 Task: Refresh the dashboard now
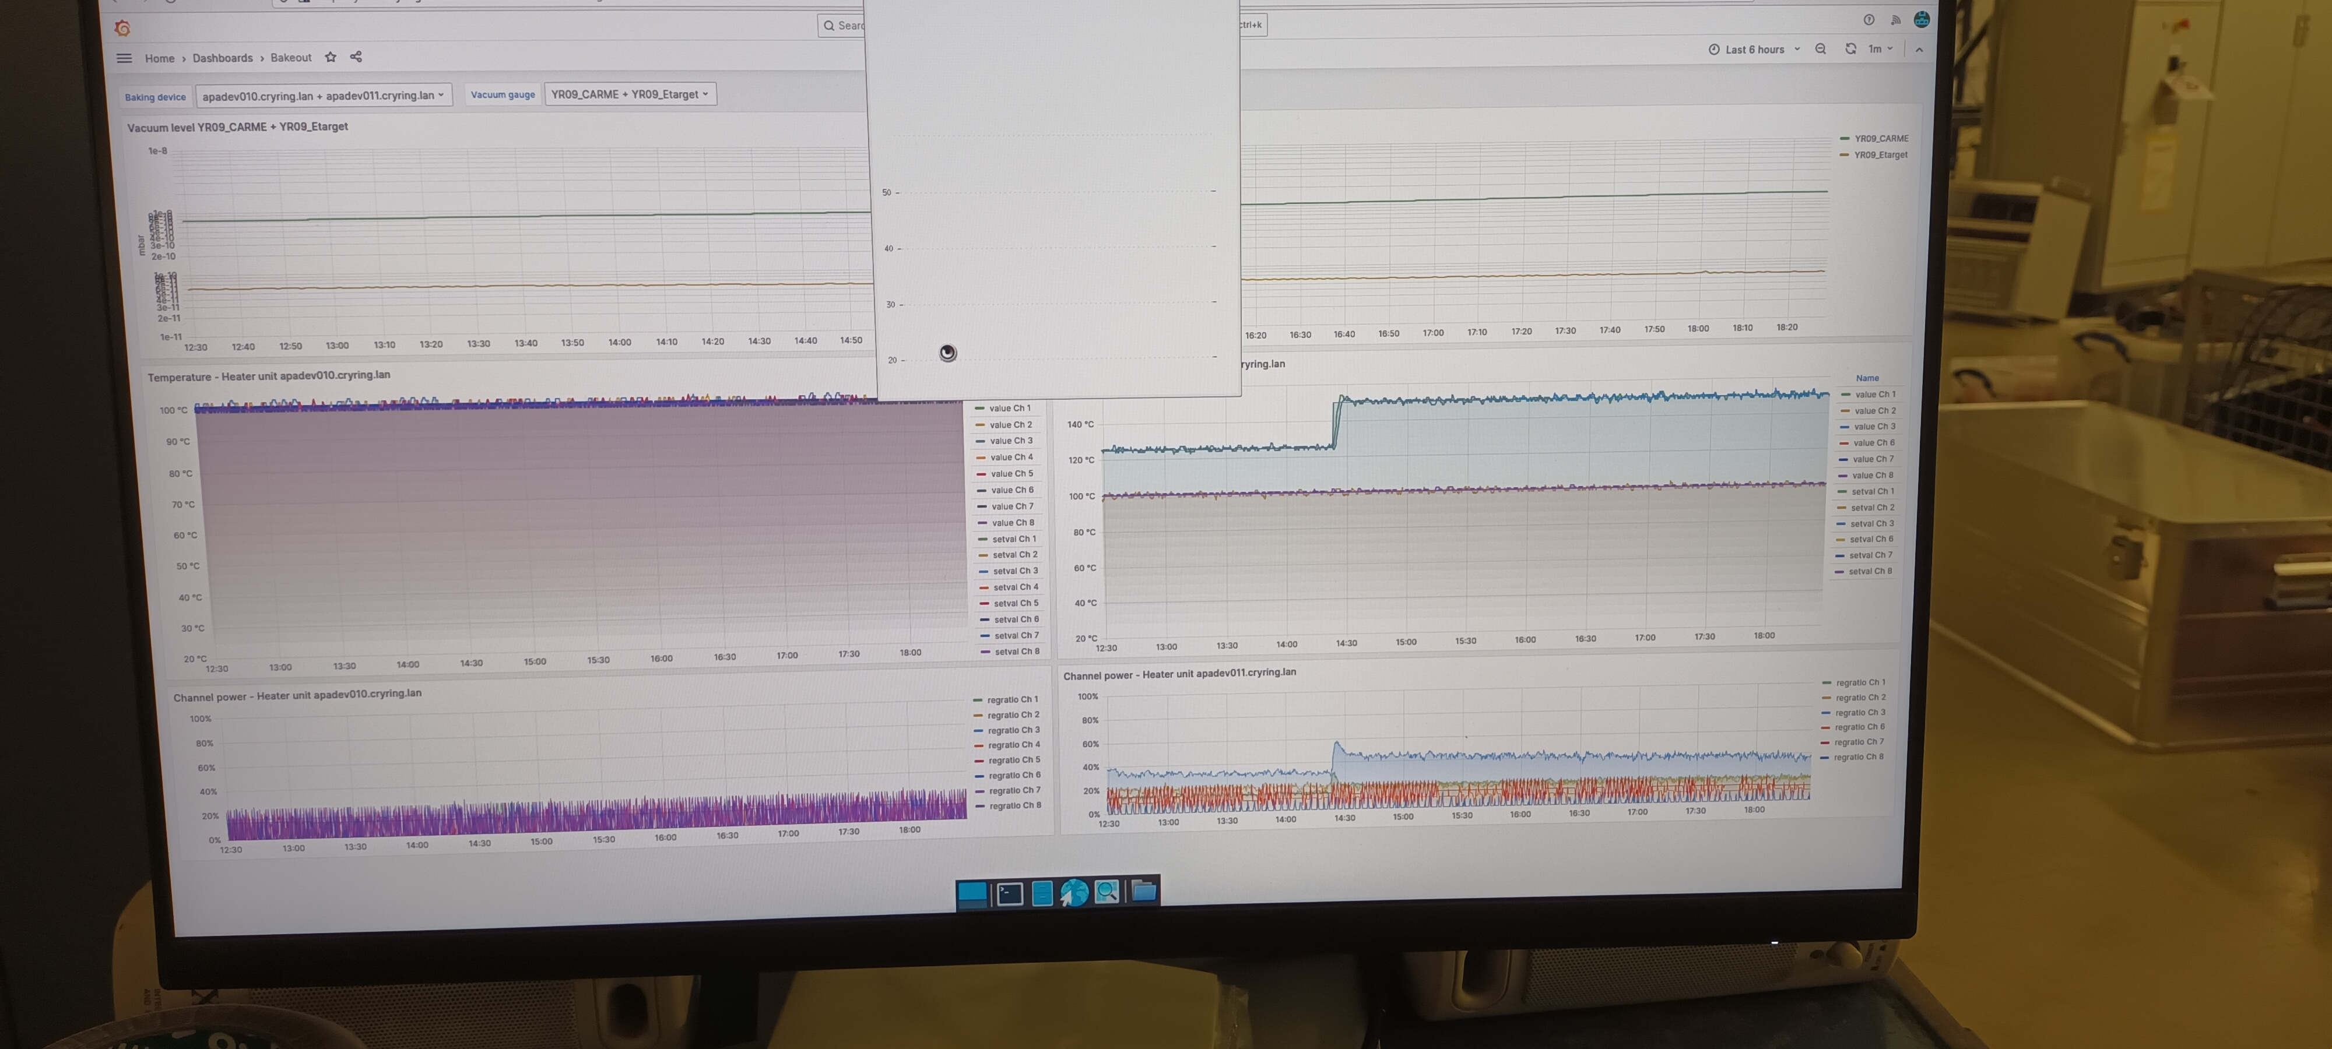[x=1850, y=49]
